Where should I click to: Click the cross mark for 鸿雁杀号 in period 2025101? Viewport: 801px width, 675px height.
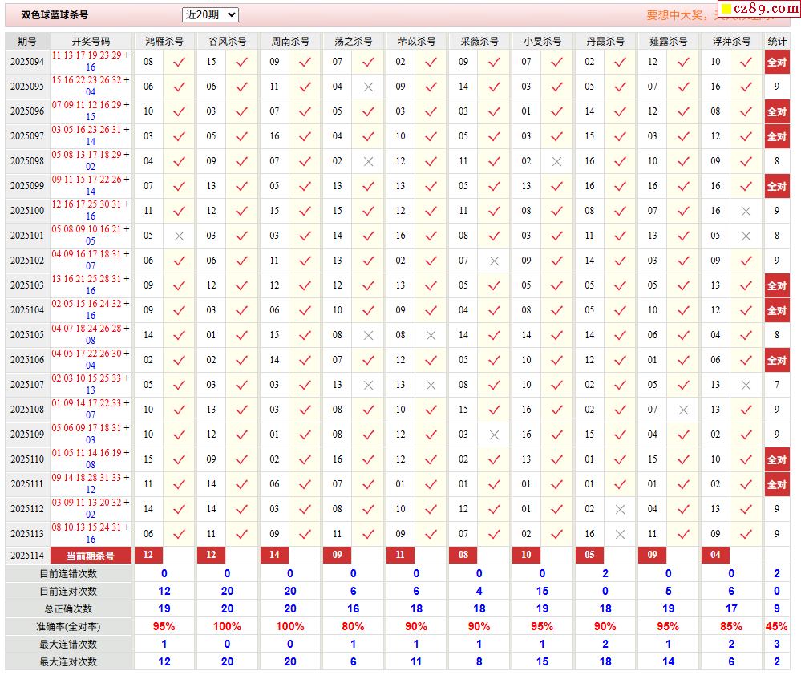[179, 236]
